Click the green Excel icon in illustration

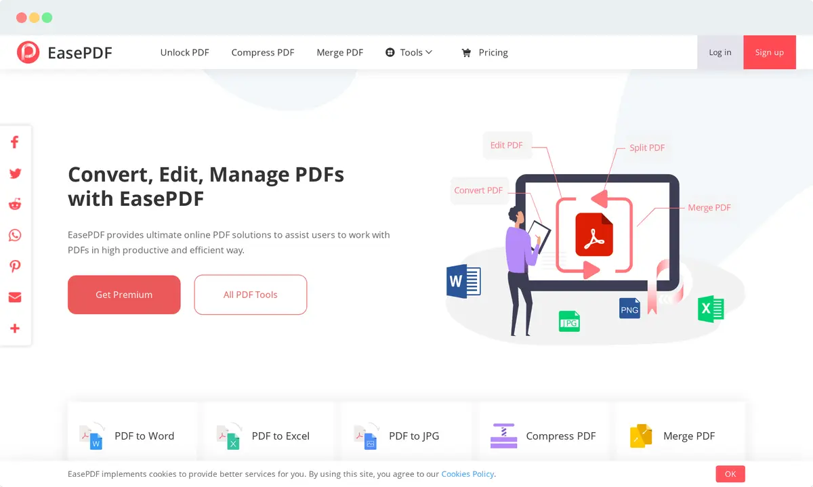[711, 310]
